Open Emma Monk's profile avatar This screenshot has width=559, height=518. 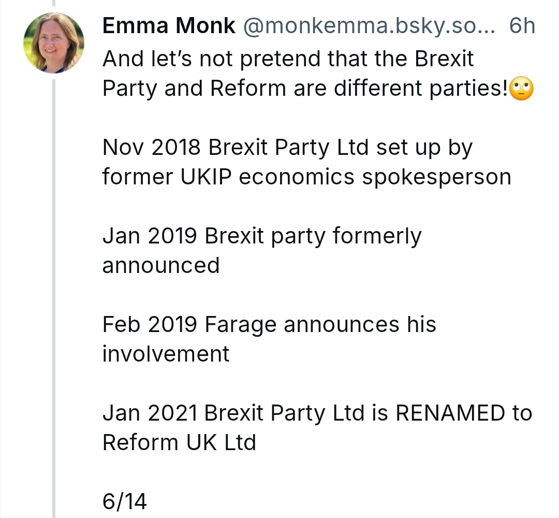[x=54, y=43]
